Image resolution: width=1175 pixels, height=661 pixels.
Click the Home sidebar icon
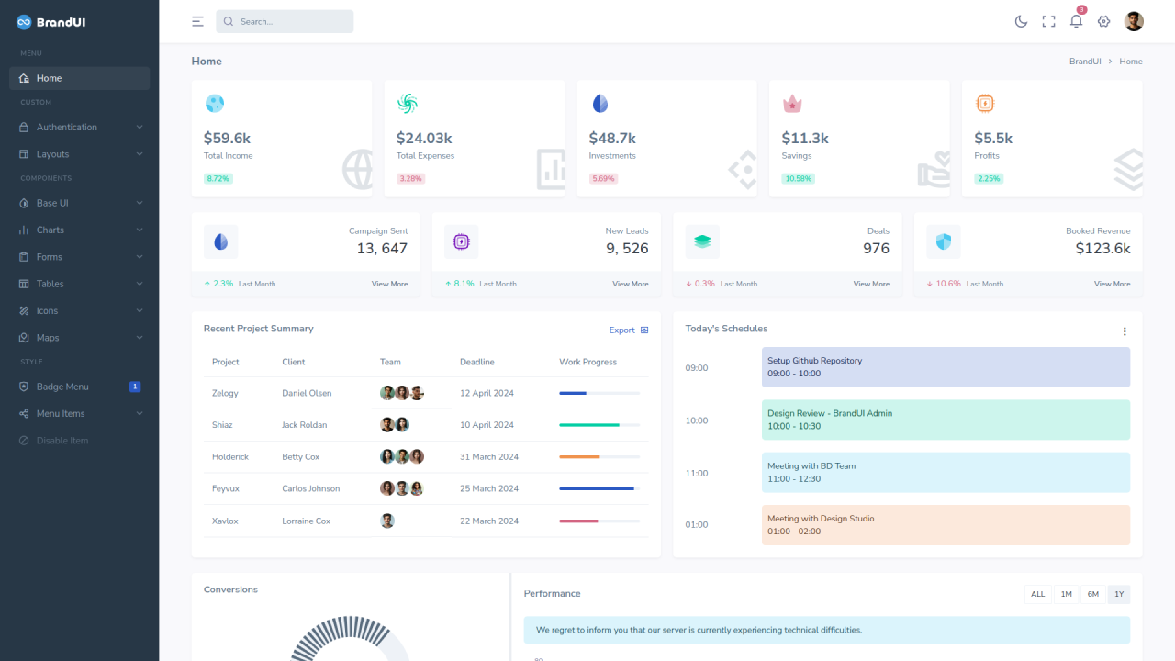pyautogui.click(x=25, y=79)
